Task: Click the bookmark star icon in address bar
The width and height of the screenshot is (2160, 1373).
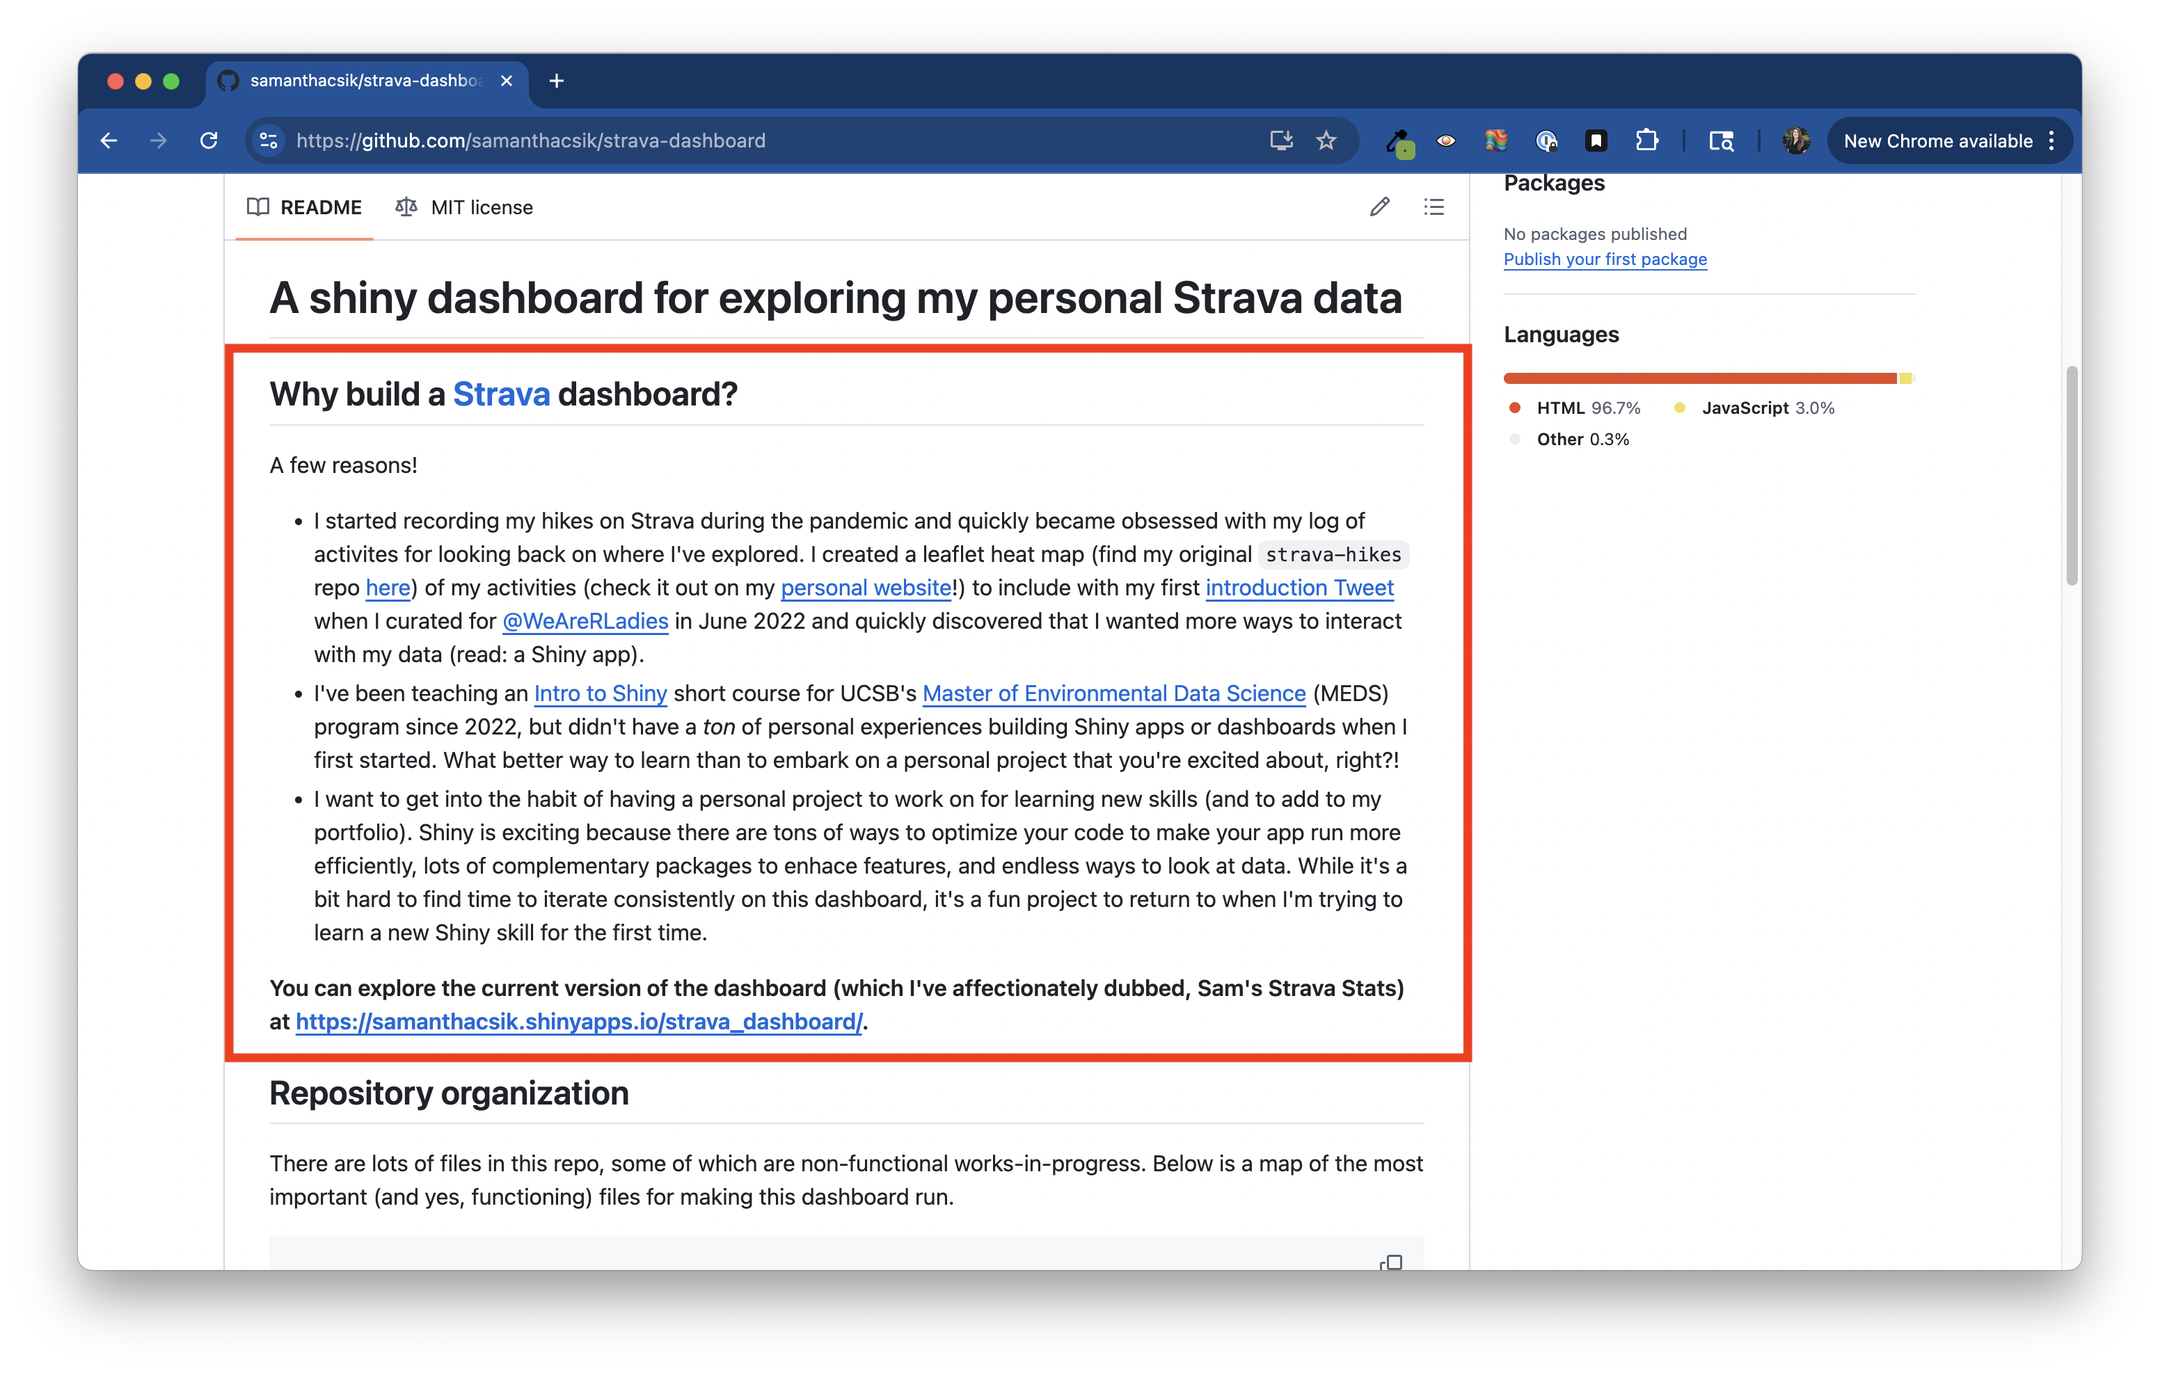Action: click(x=1326, y=140)
